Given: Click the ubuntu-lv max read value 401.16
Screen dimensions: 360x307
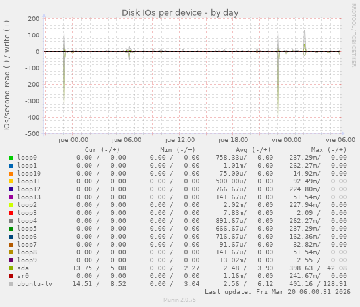Looking at the screenshot, I should click(x=301, y=284).
